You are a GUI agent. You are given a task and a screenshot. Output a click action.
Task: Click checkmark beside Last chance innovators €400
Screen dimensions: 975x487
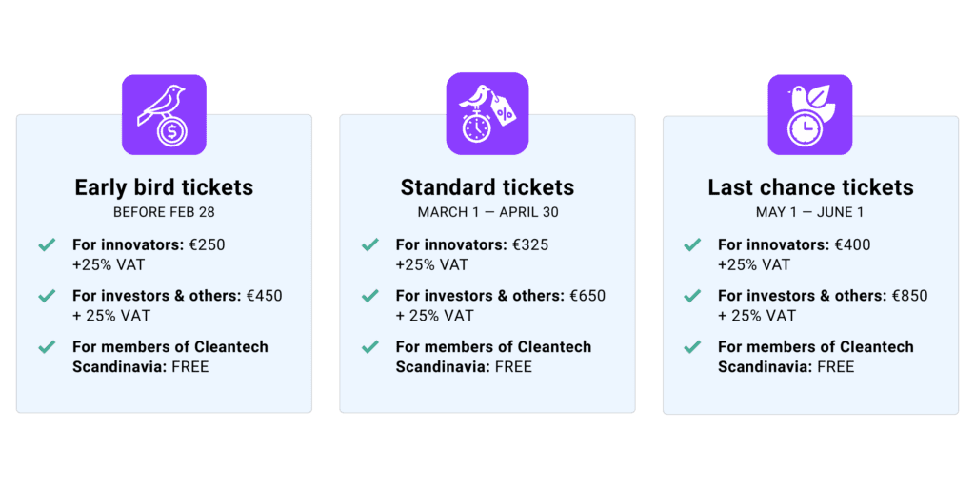692,245
